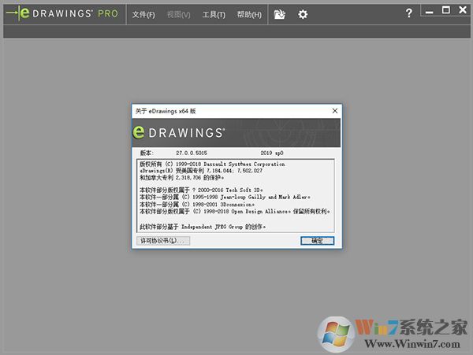This screenshot has width=473, height=355.
Task: Click the 确定 button
Action: (318, 241)
